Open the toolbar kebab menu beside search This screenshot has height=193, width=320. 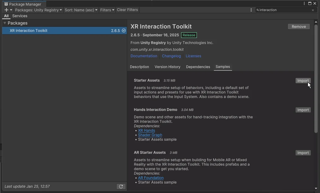pyautogui.click(x=251, y=10)
